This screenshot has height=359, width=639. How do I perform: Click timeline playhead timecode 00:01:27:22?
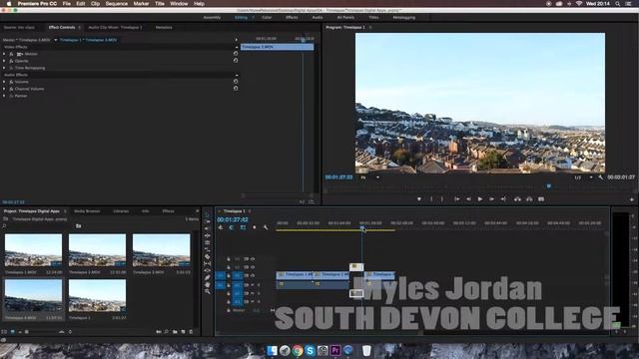pyautogui.click(x=233, y=219)
